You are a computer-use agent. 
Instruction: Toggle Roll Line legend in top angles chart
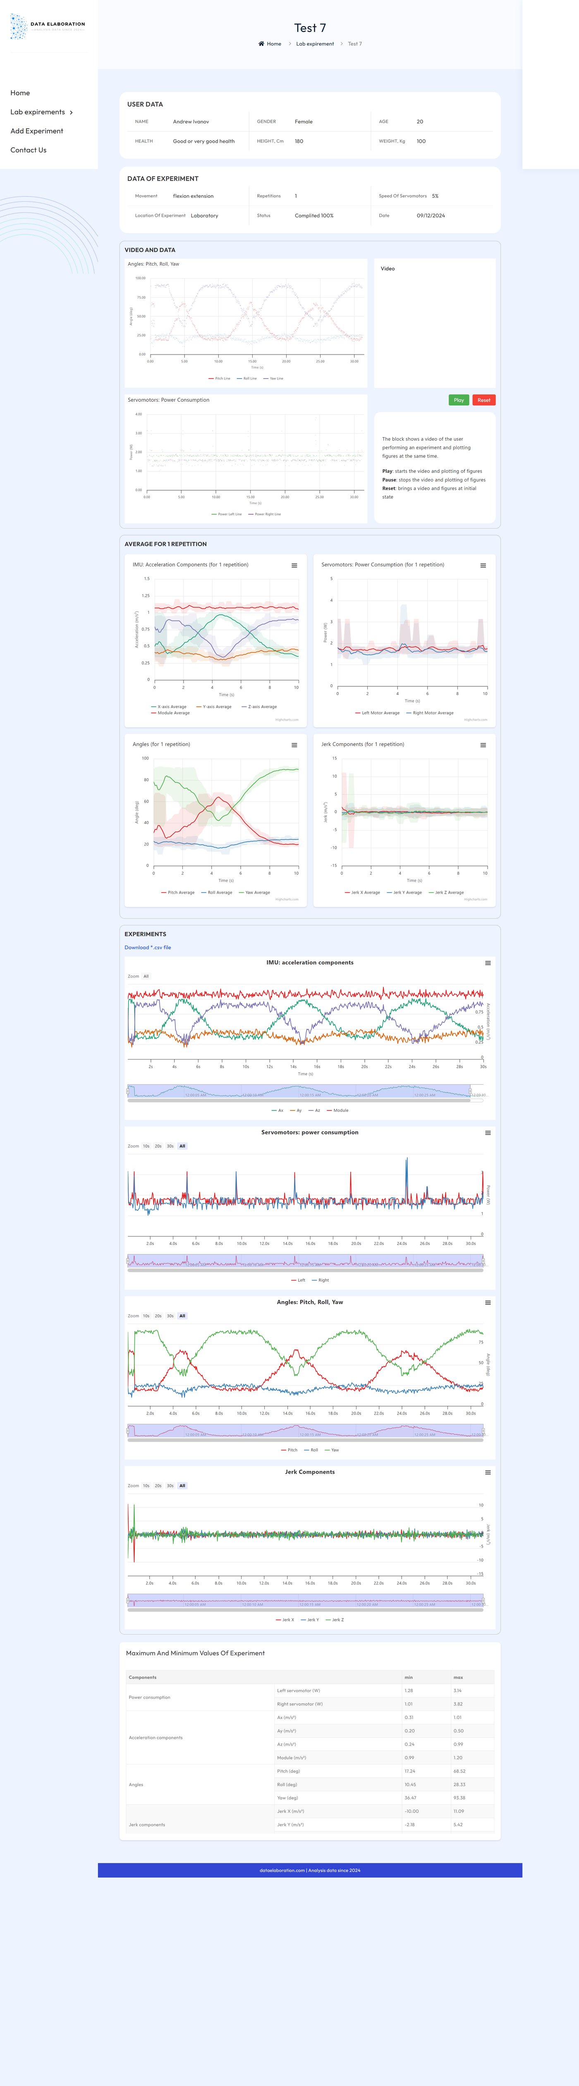[x=247, y=378]
